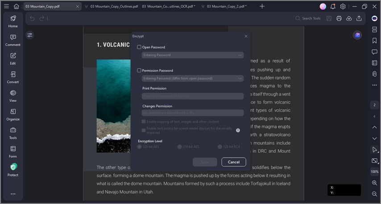
Task: Show open password via eye icon
Action: click(x=240, y=55)
